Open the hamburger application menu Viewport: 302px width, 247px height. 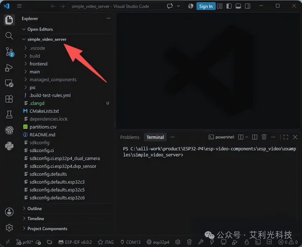[19, 6]
